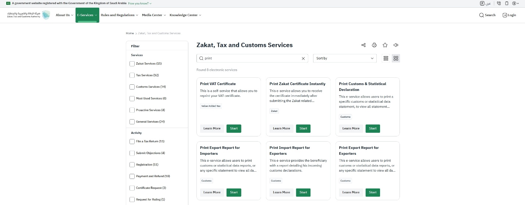Toggle Request for Ruling (1) checkbox
Viewport: 525px width, 205px height.
coord(132,199)
